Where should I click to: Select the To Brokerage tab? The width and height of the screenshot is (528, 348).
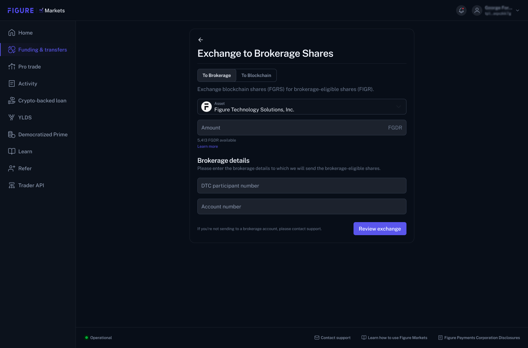point(217,75)
